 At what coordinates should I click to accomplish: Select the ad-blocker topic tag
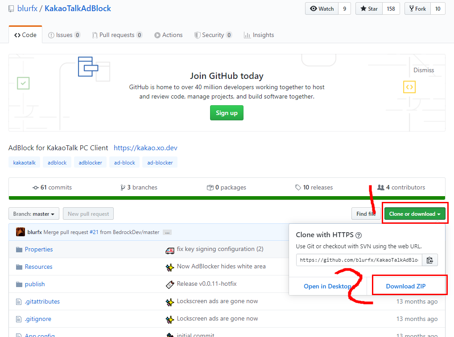click(x=160, y=162)
